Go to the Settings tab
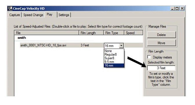 point(64,15)
